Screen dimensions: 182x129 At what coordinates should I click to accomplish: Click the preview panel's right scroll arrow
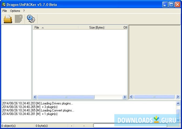[x=178, y=97]
